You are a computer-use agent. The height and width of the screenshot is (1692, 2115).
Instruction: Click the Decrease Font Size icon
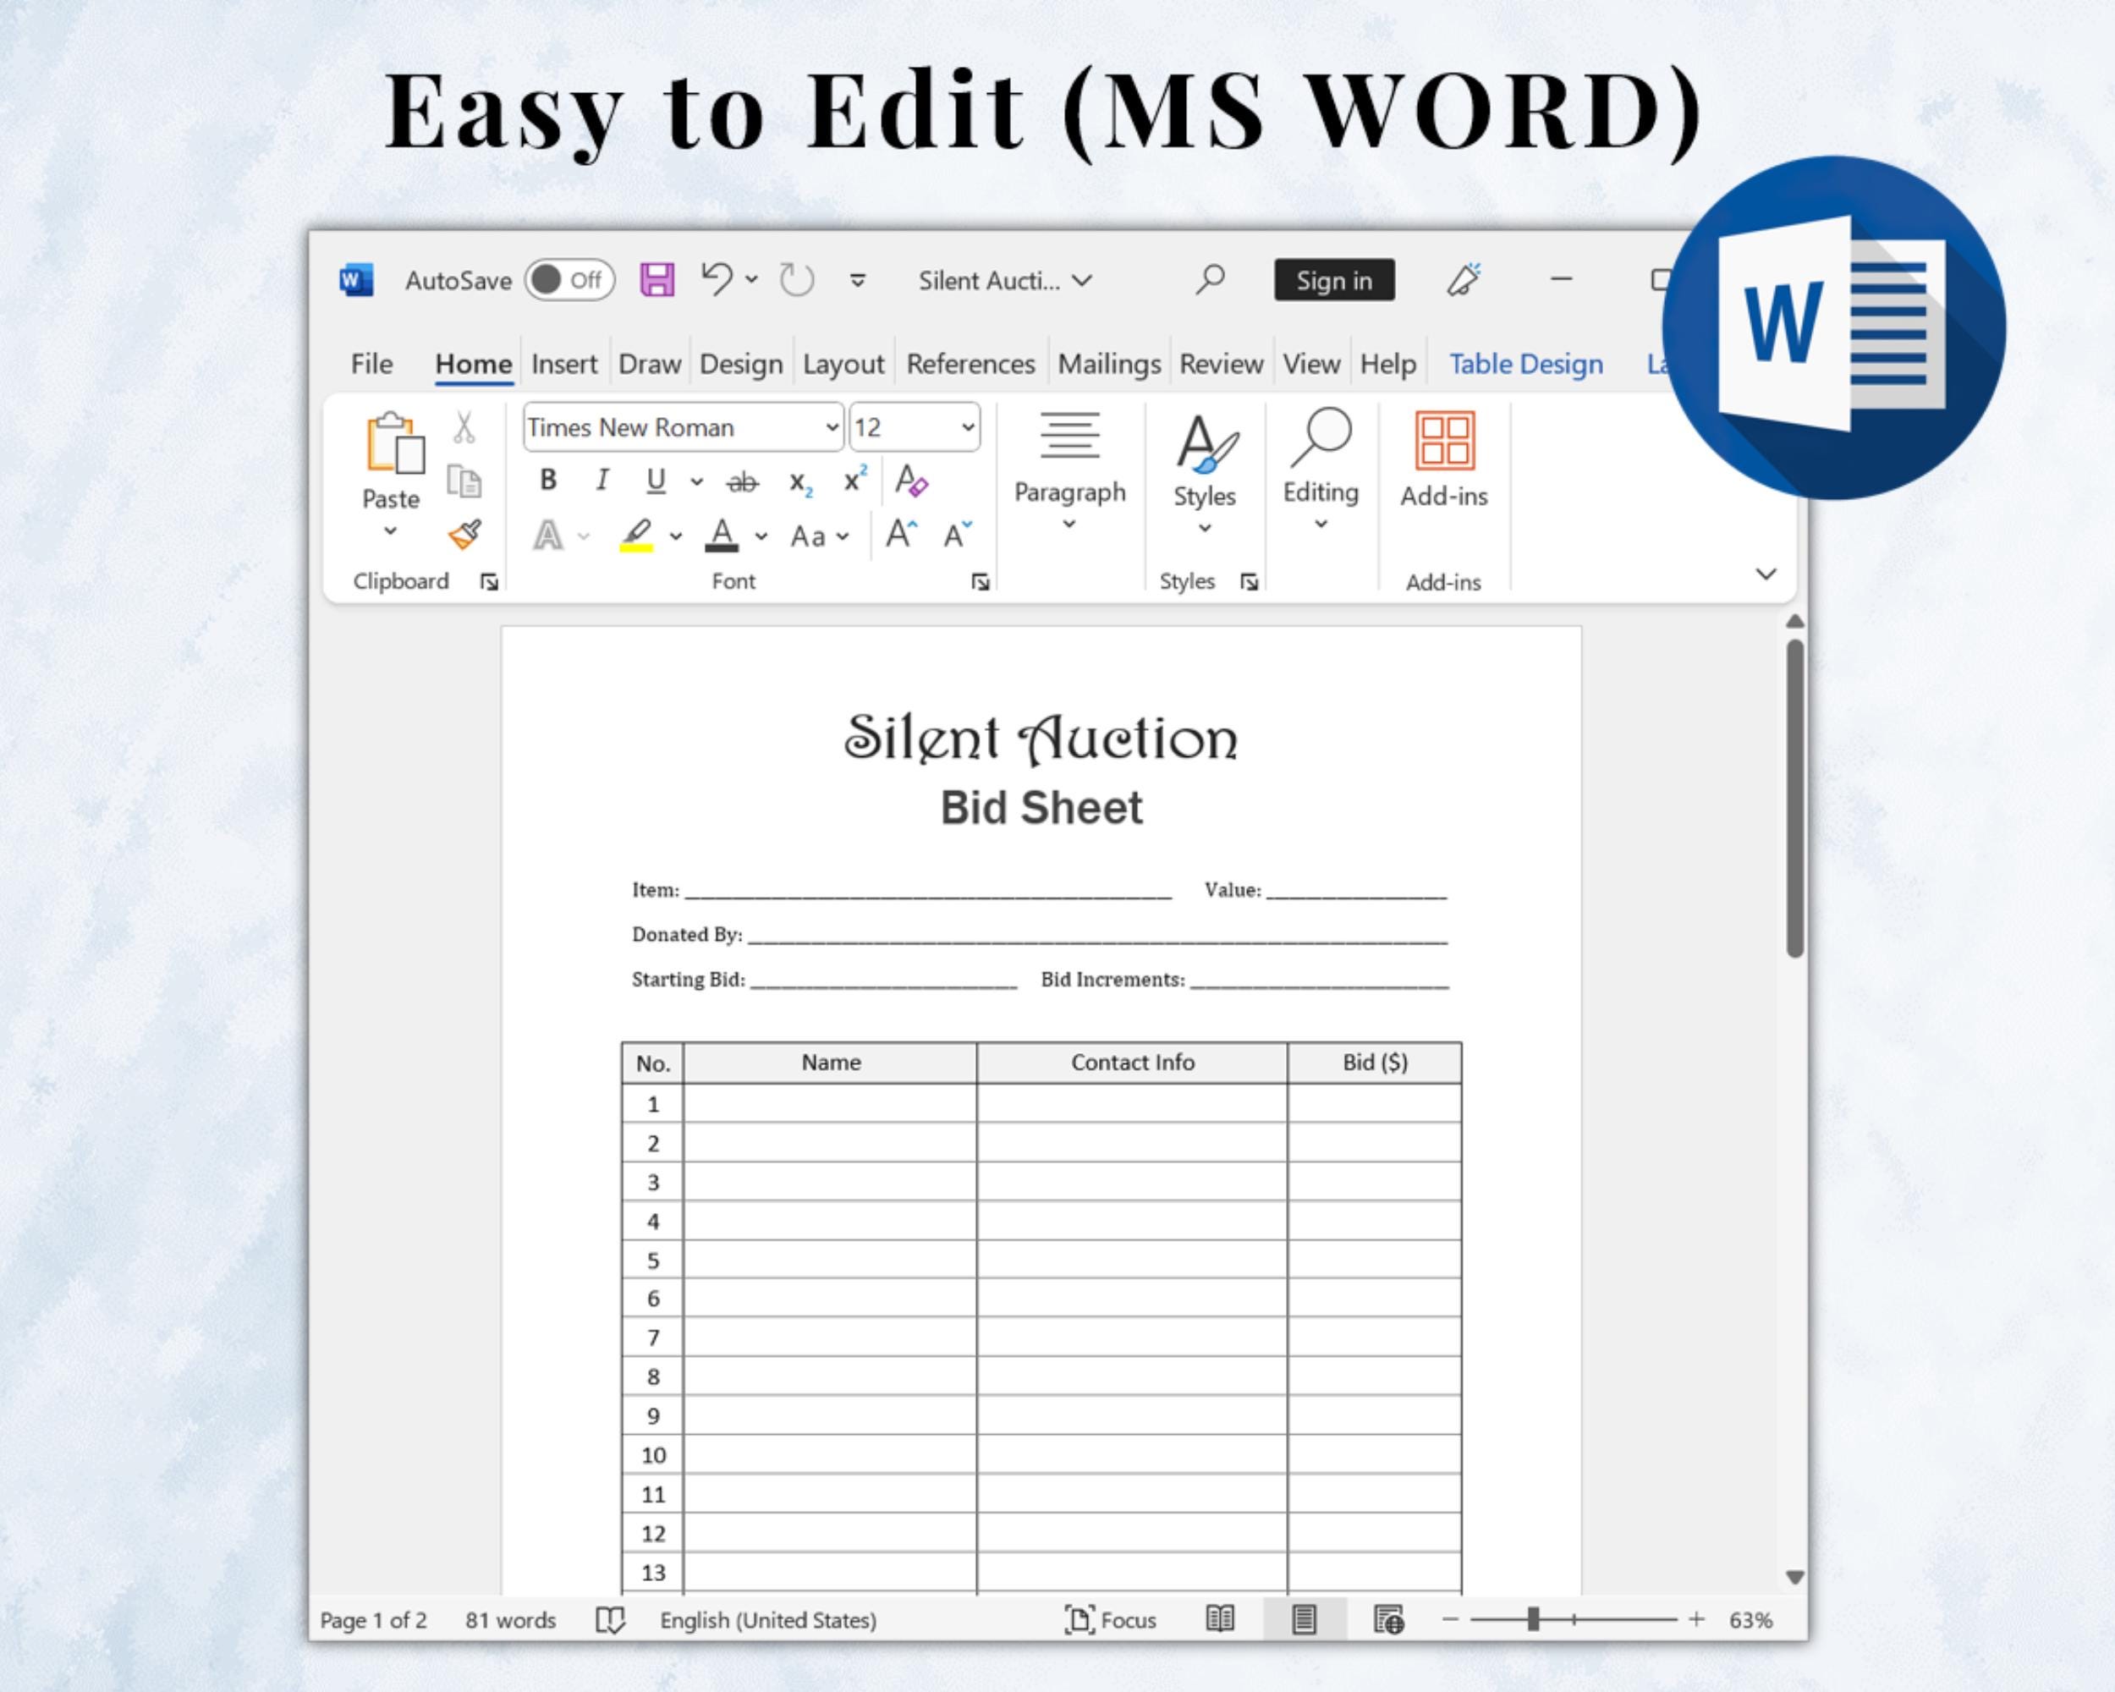click(x=958, y=535)
